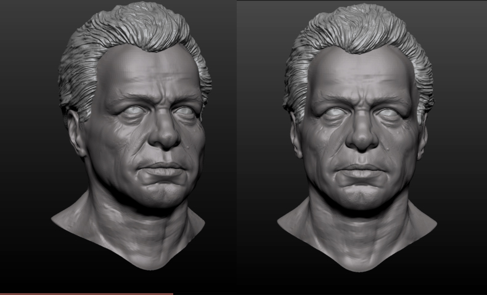Select the front-facing head sculpt
This screenshot has height=295, width=487.
[359, 138]
